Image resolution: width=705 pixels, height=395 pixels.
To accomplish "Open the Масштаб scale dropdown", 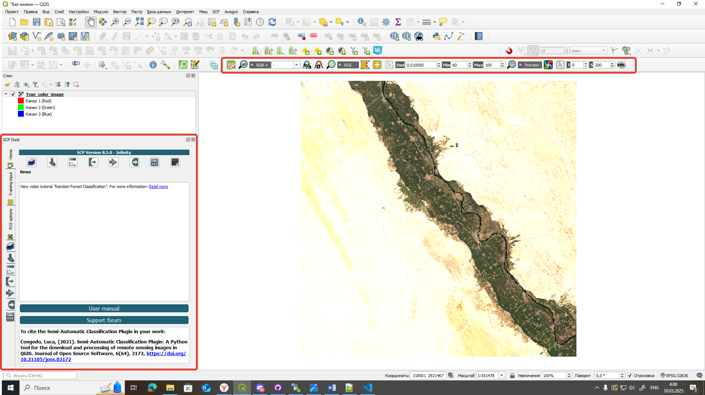I will (502, 375).
